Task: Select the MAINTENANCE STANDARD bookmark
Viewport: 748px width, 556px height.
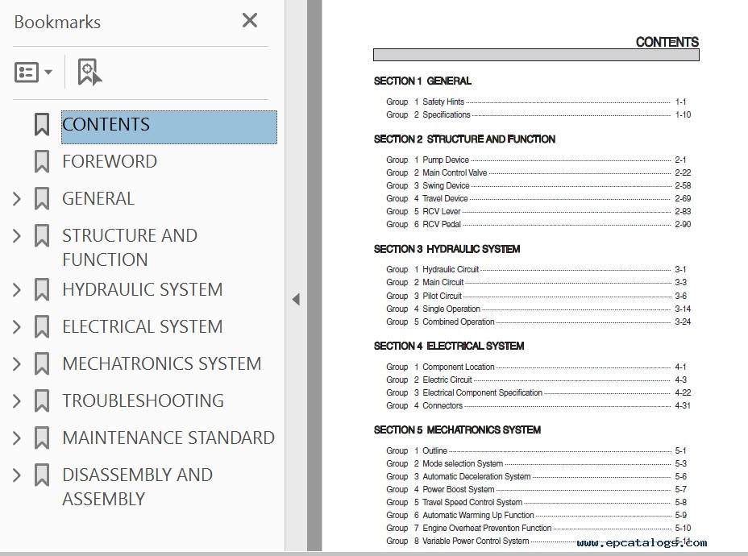Action: [x=168, y=438]
